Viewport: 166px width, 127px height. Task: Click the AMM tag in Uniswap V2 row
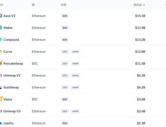pos(75,76)
